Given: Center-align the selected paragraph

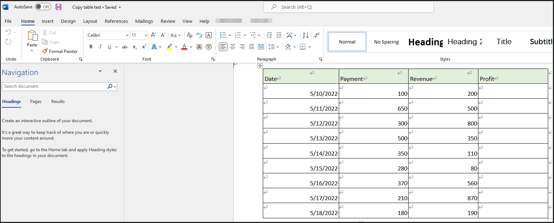Looking at the screenshot, I should click(233, 47).
